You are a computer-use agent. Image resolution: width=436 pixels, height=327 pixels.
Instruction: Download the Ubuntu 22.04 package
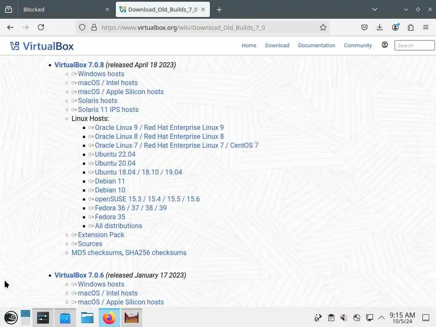click(x=115, y=154)
